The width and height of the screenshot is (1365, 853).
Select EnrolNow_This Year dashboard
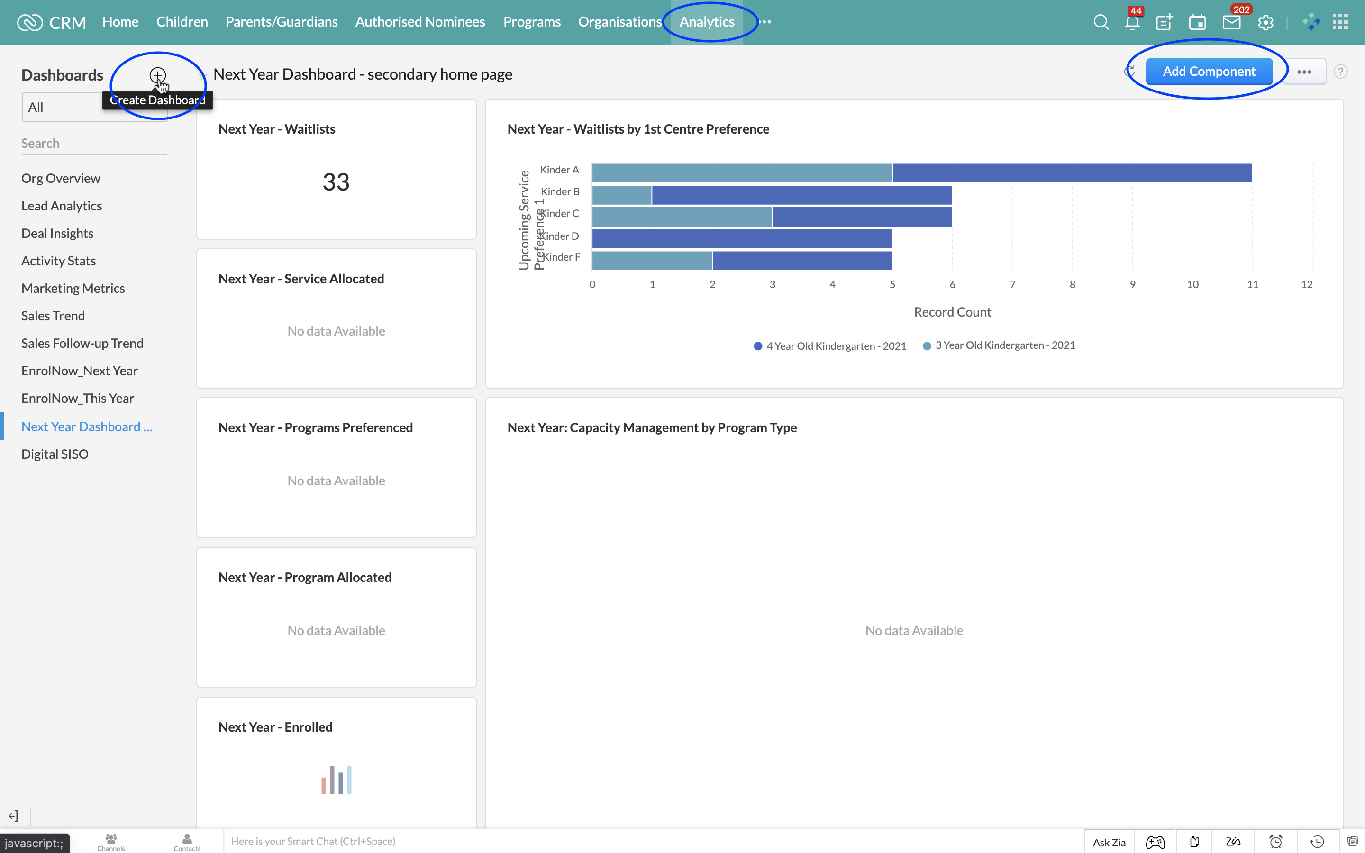click(x=78, y=398)
